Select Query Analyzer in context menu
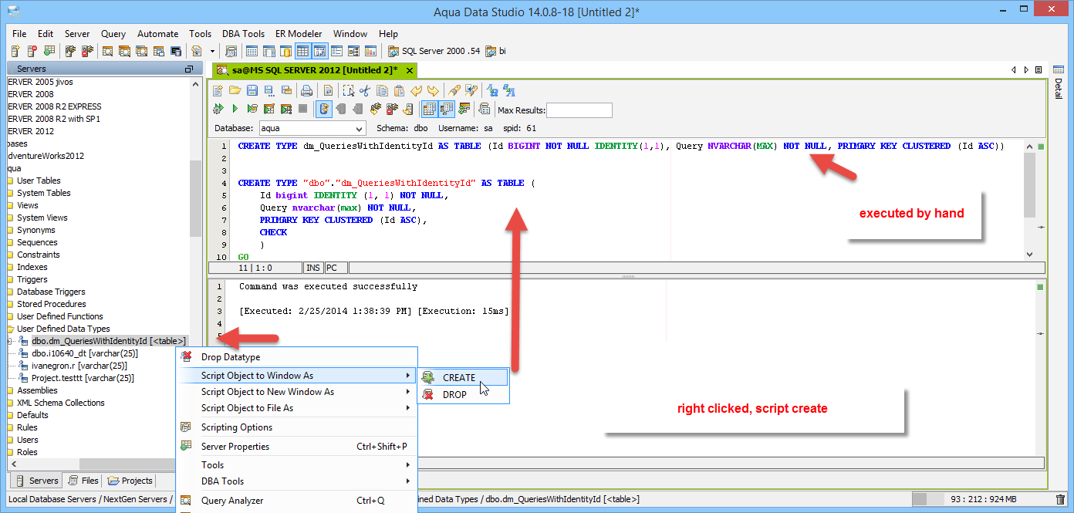 (297, 501)
